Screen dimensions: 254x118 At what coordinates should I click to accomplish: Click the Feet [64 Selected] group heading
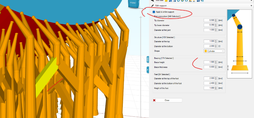[162, 74]
